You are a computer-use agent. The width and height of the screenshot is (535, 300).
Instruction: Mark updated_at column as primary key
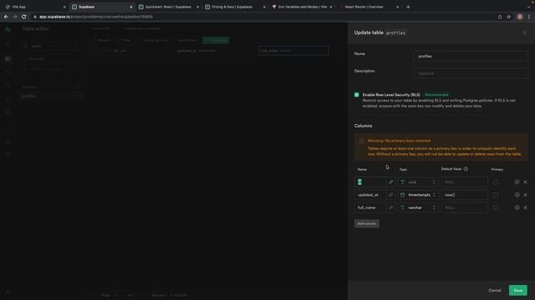click(496, 195)
